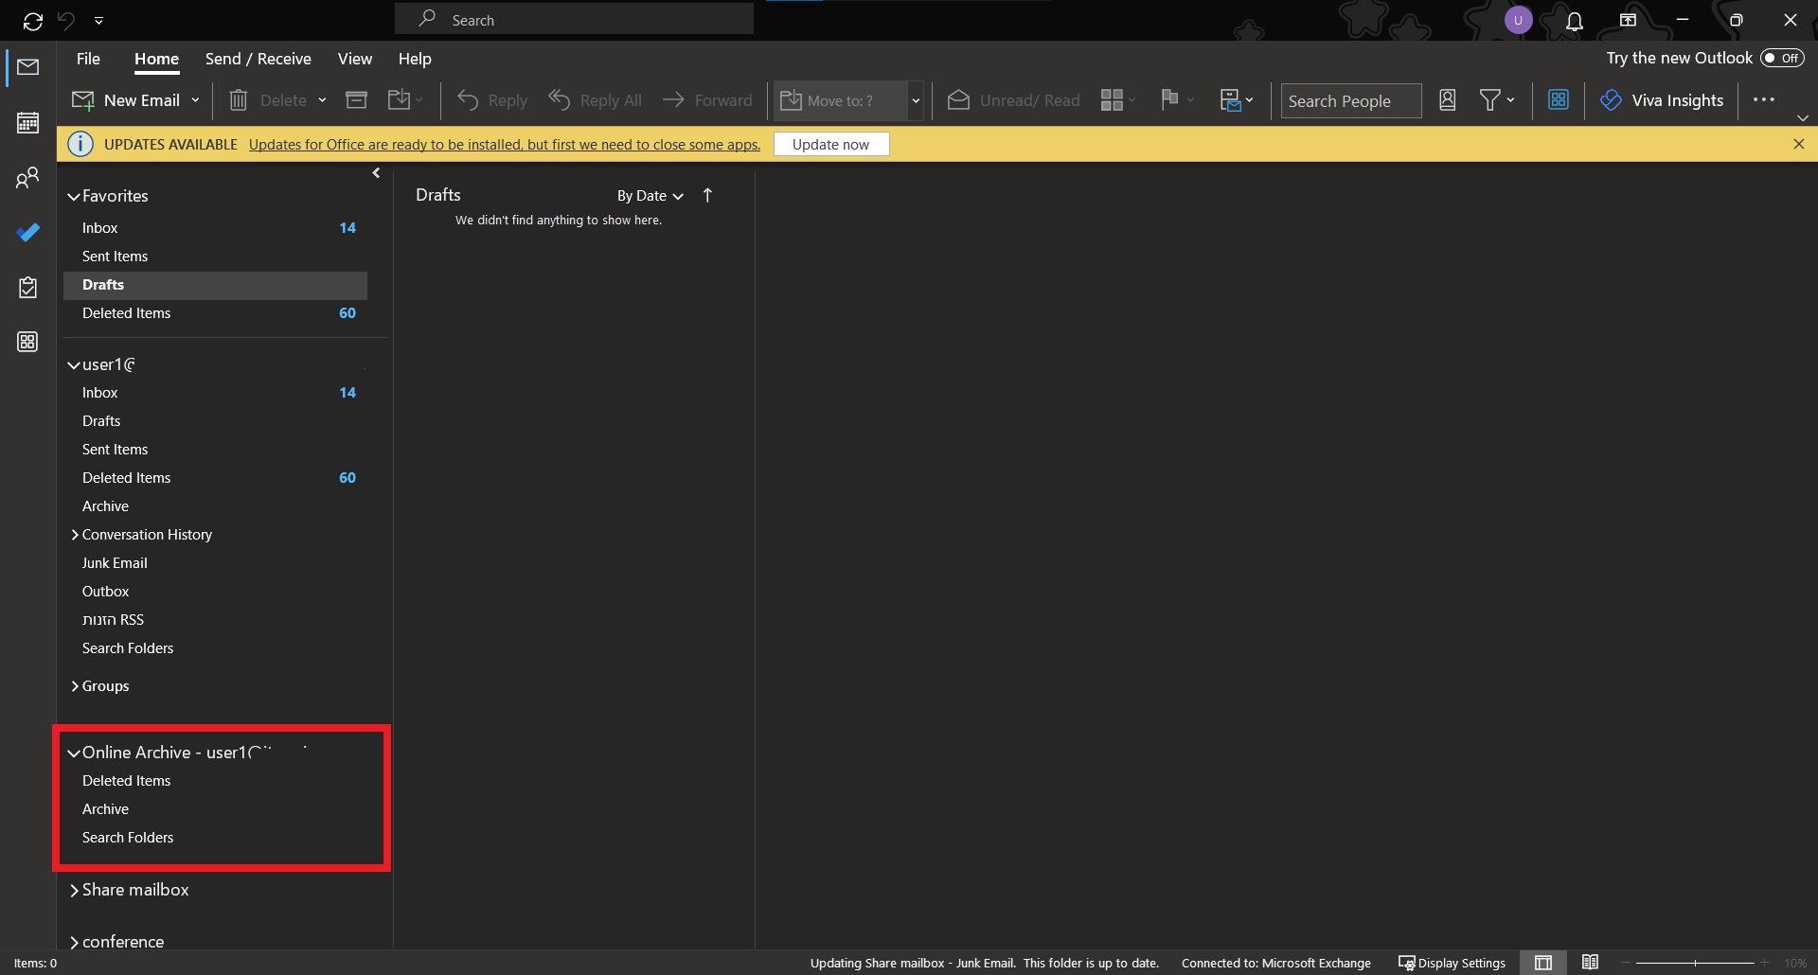Open the View tab
The height and width of the screenshot is (975, 1818).
tap(355, 59)
